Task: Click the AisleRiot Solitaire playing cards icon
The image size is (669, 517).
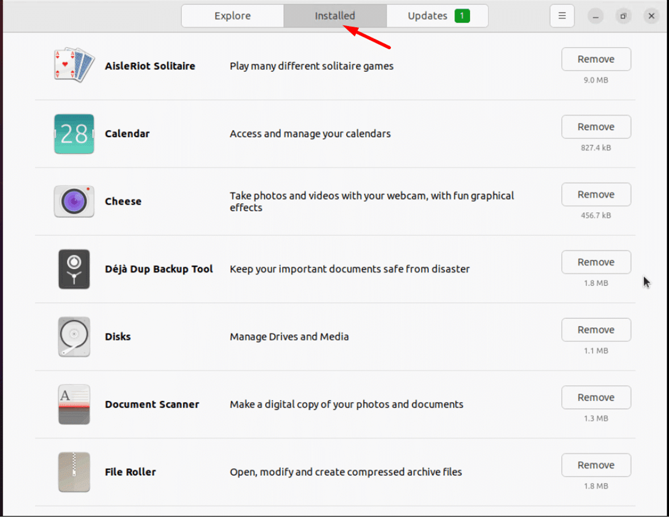Action: [x=74, y=66]
